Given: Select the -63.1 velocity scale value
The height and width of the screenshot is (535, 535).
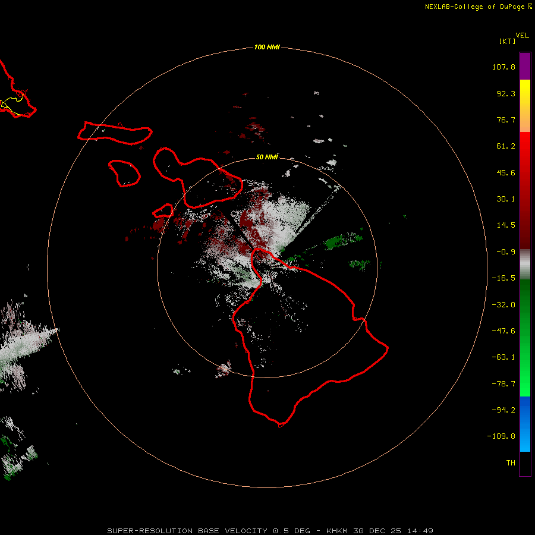Looking at the screenshot, I should pyautogui.click(x=503, y=357).
